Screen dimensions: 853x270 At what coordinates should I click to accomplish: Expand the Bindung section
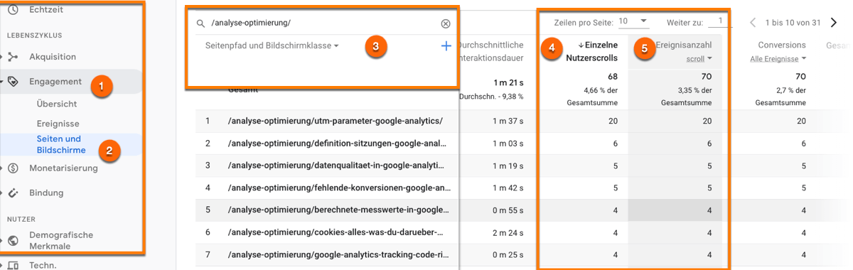(2, 193)
